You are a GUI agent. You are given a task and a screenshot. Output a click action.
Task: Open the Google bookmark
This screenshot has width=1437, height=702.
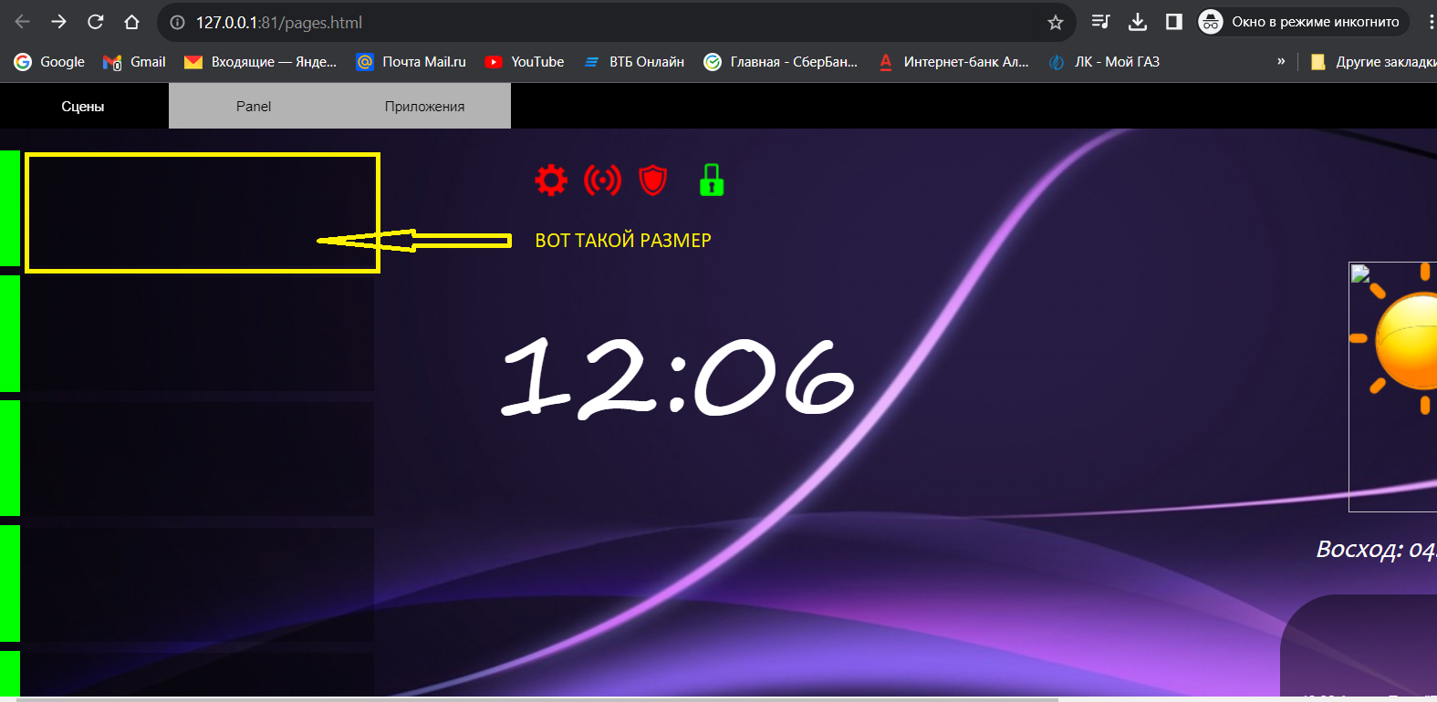coord(49,62)
